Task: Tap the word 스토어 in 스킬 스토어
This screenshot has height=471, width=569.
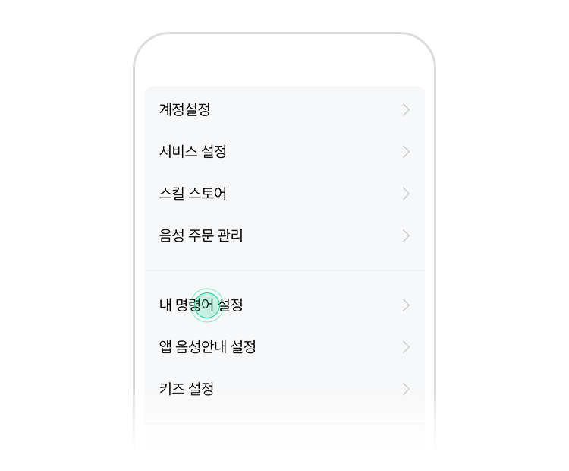Action: point(208,194)
